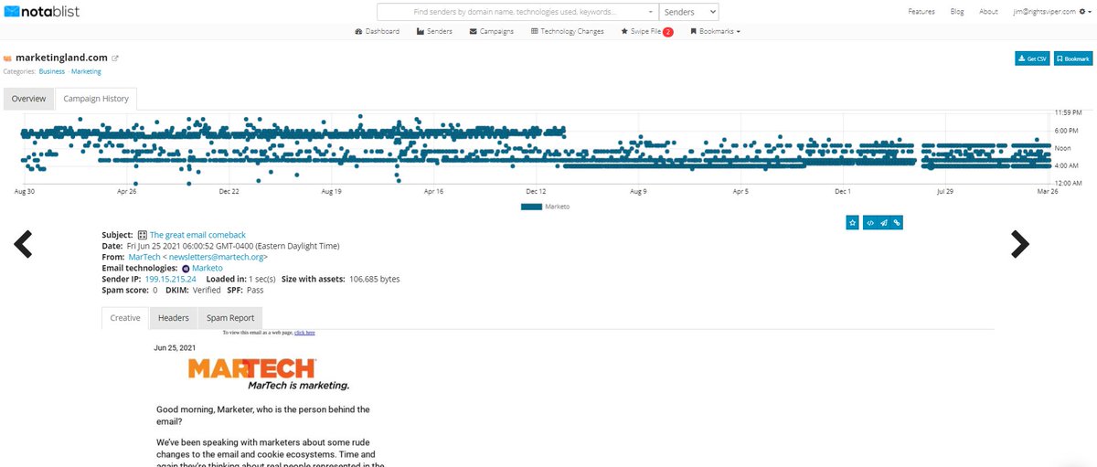
Task: Open the Business category link
Action: (51, 71)
